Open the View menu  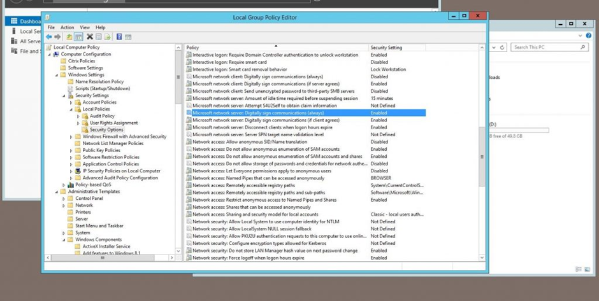click(85, 28)
